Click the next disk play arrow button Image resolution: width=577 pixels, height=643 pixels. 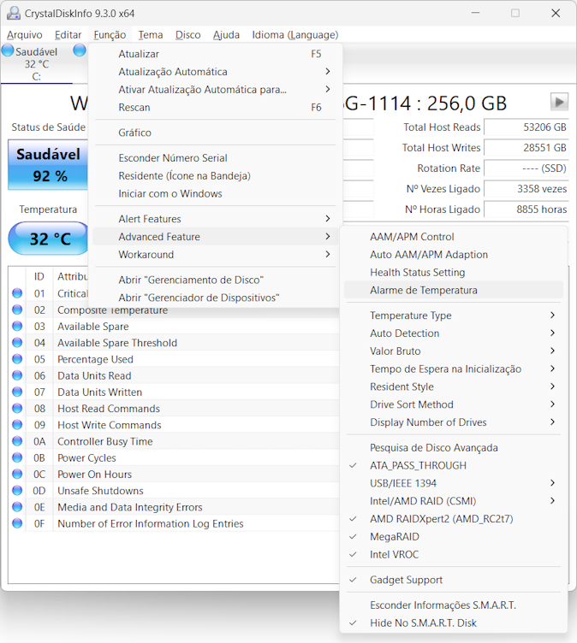coord(559,102)
